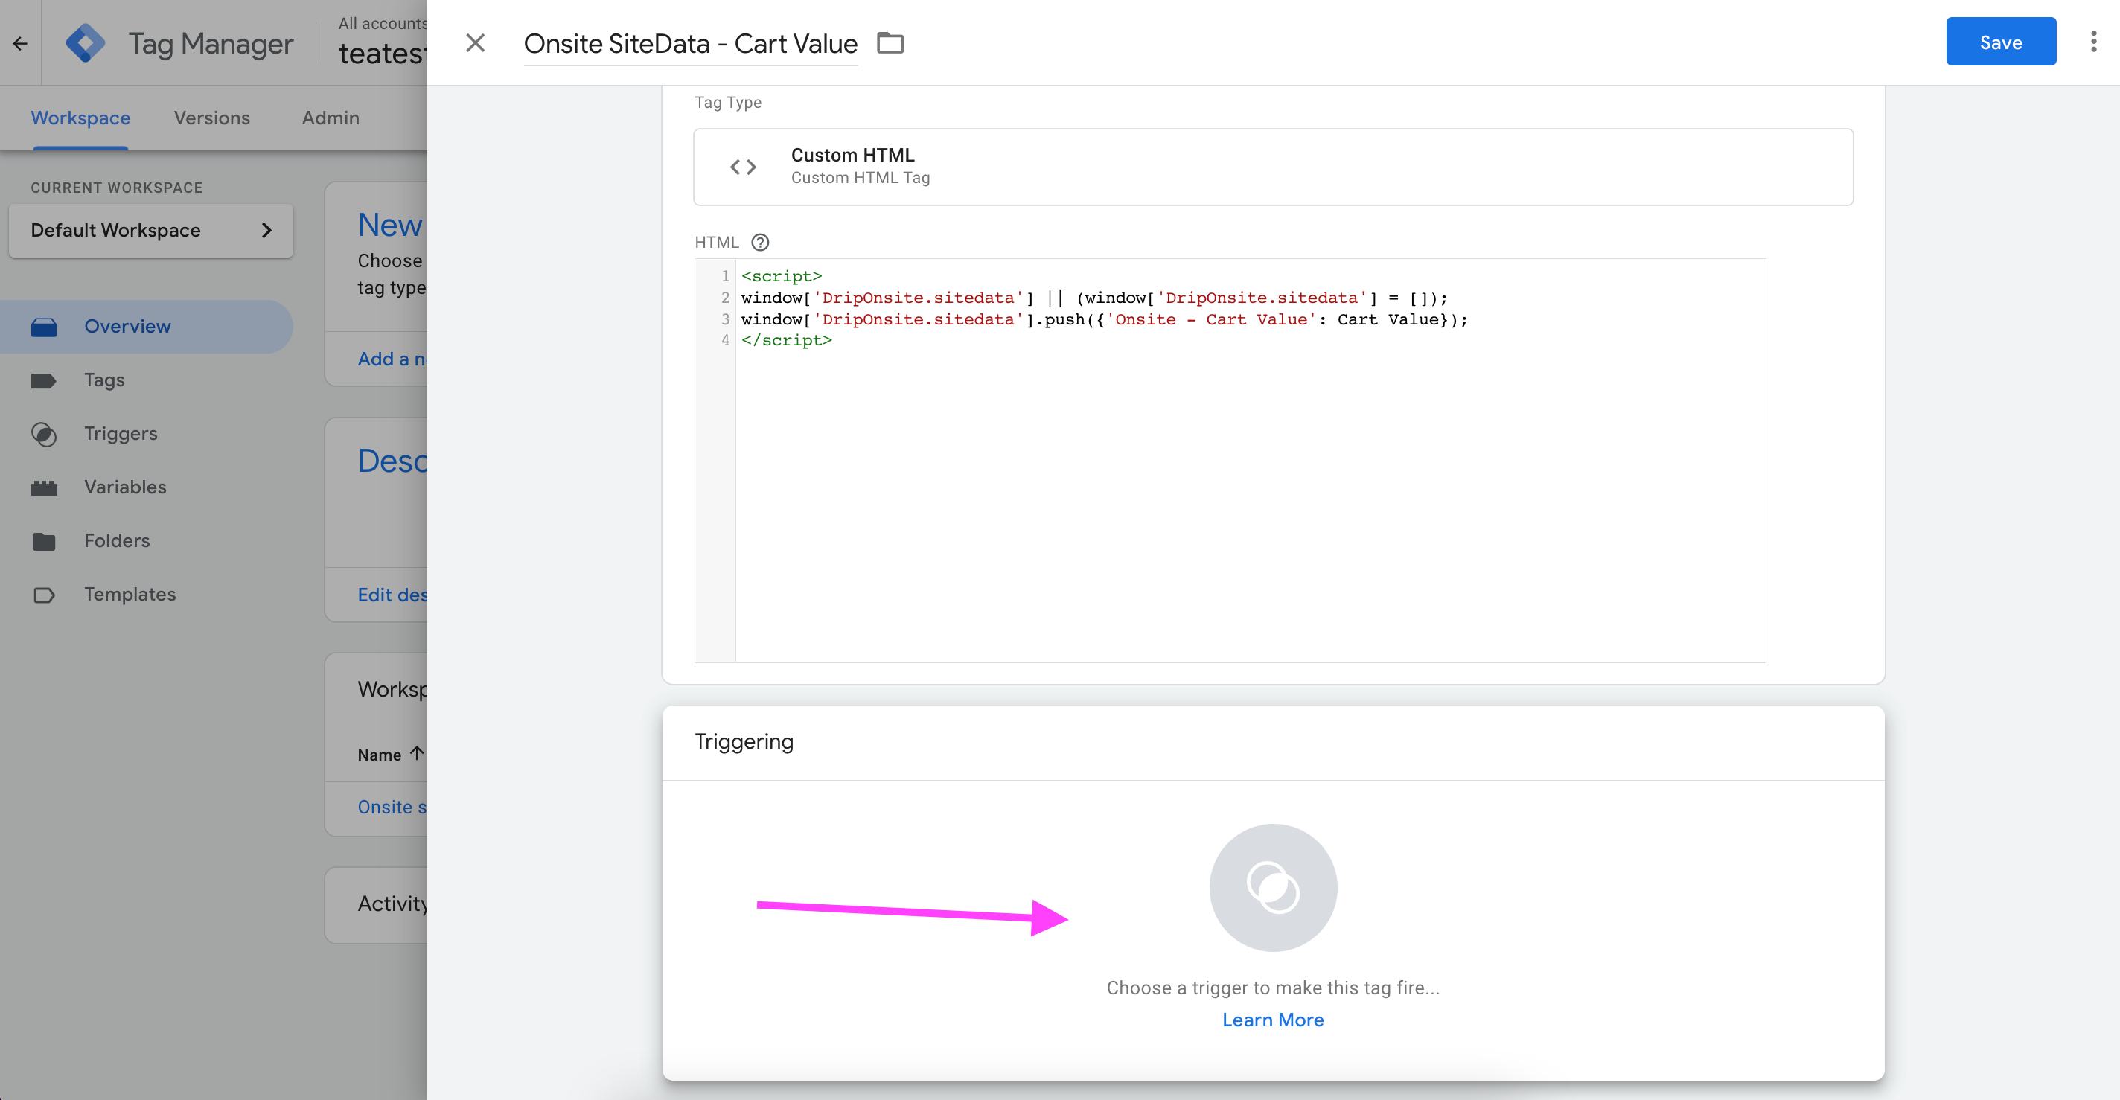2120x1100 pixels.
Task: Click the circular trigger placeholder icon
Action: [1272, 887]
